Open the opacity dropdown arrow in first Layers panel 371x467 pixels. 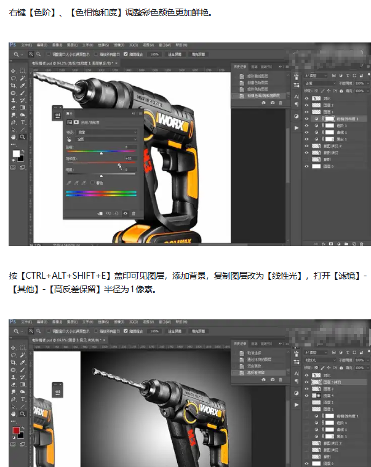(x=367, y=84)
